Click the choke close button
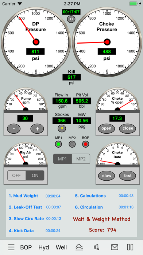 click(128, 129)
